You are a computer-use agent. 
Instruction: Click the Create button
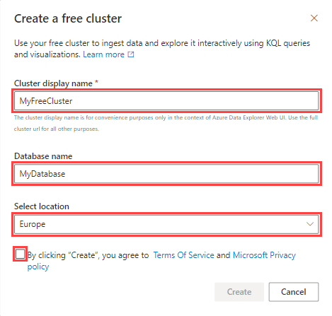point(239,292)
